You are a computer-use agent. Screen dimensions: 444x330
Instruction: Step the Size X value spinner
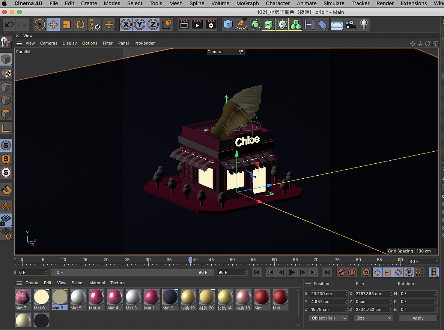(391, 294)
